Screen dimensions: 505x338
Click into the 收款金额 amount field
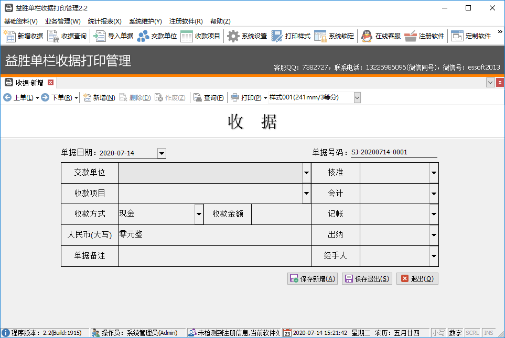pos(281,214)
